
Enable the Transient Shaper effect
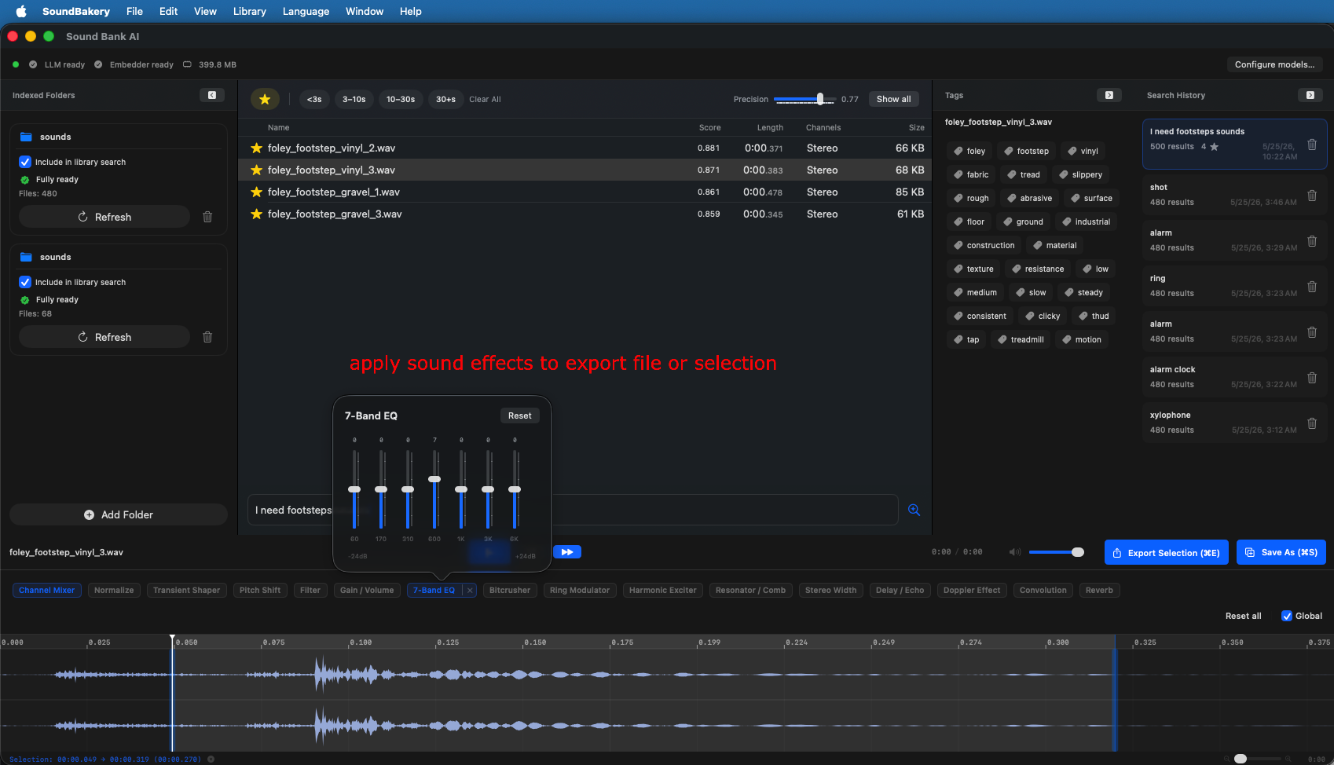tap(187, 590)
